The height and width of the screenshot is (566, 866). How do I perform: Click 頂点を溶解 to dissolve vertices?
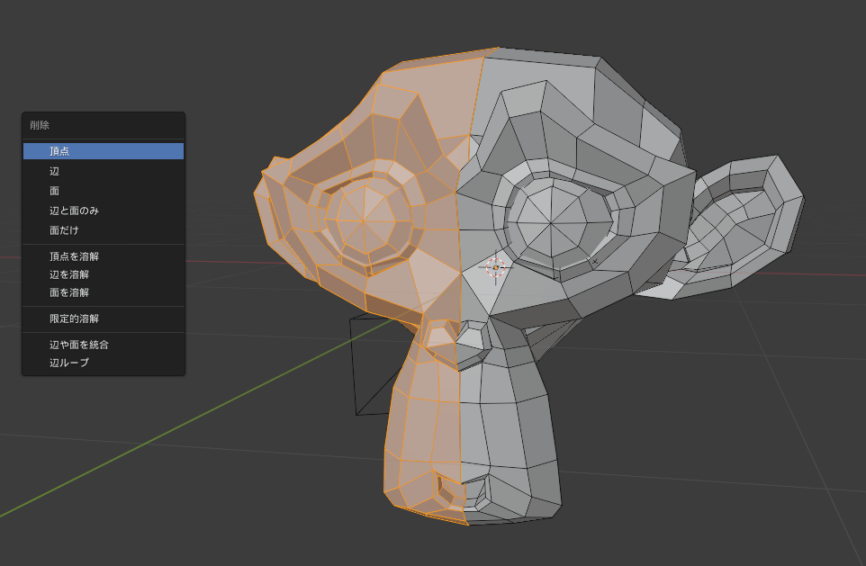(x=104, y=256)
